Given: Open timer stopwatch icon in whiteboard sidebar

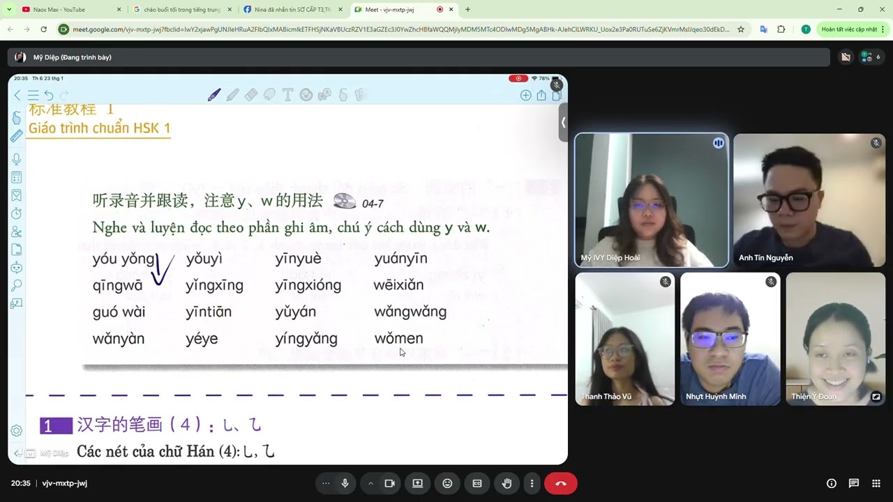Looking at the screenshot, I should click(x=17, y=213).
